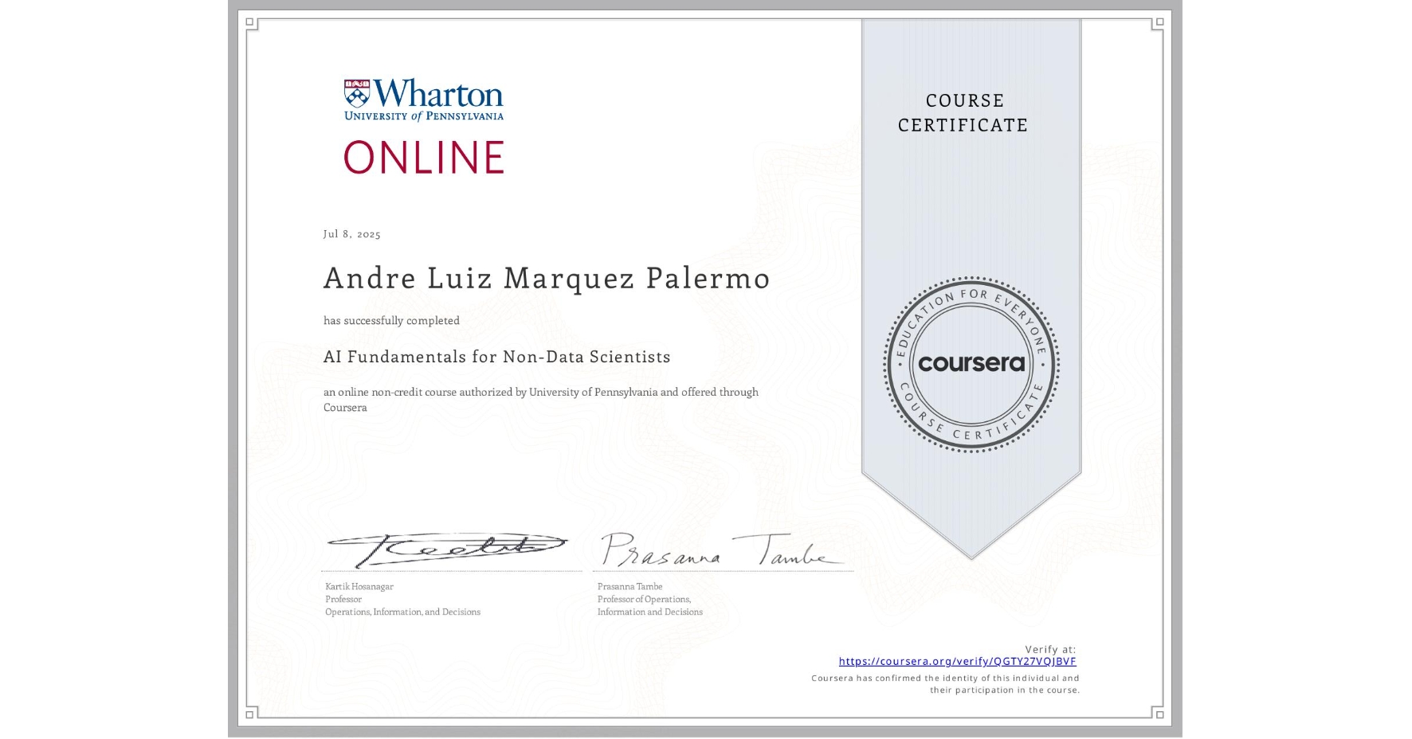Viewport: 1412px width, 739px height.
Task: Click the red ONLINE wordmark
Action: 423,157
